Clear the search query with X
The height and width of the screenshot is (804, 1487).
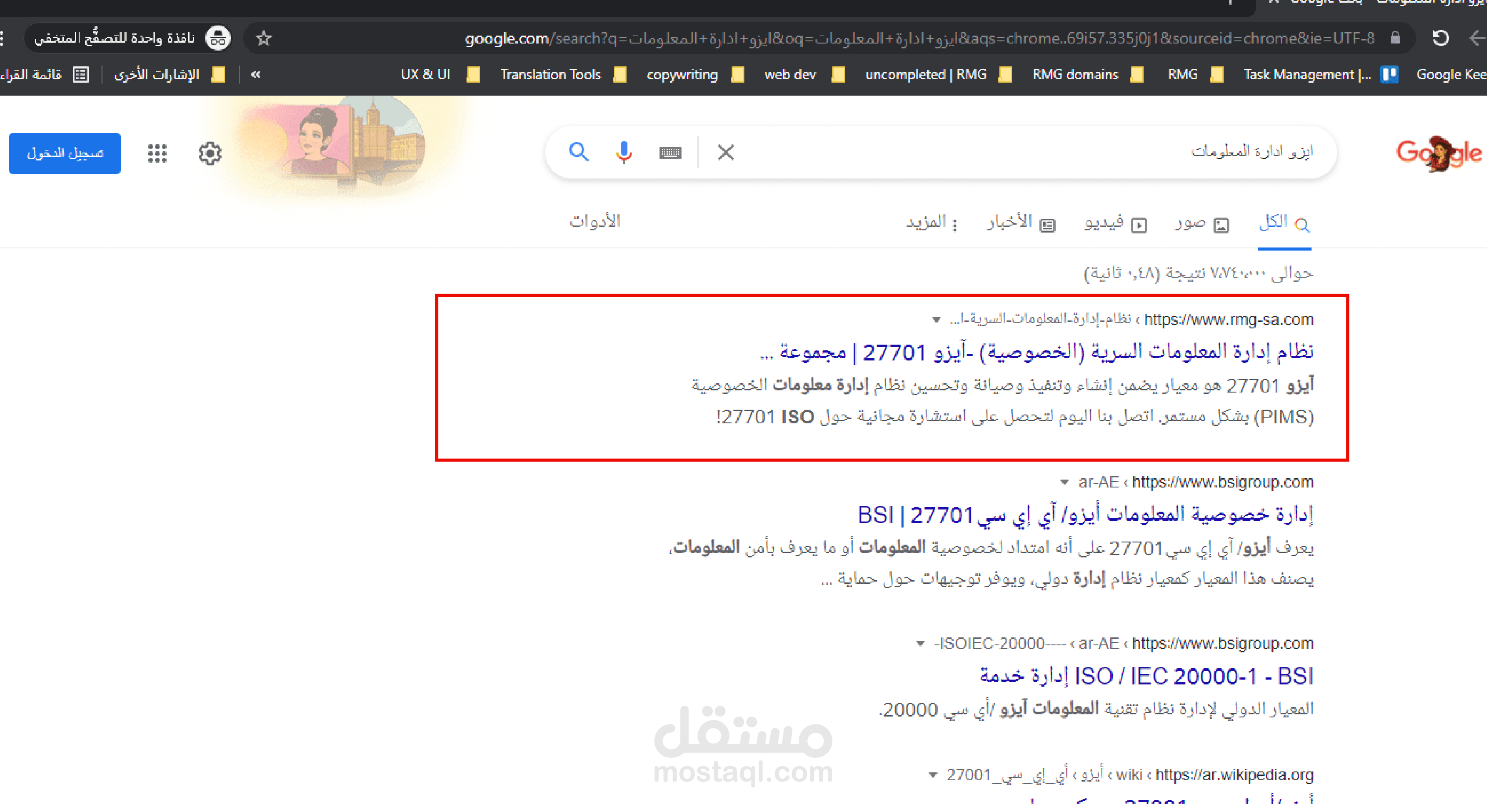pyautogui.click(x=725, y=153)
